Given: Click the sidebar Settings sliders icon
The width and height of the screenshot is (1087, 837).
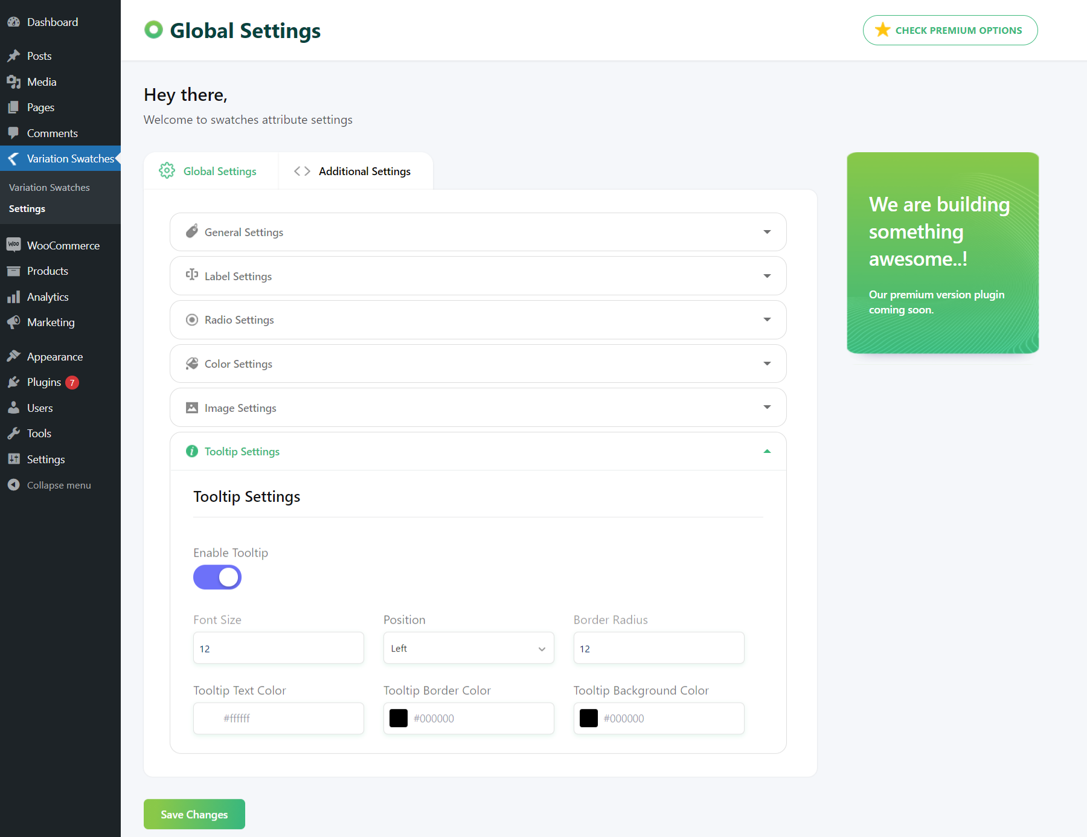Looking at the screenshot, I should point(13,460).
